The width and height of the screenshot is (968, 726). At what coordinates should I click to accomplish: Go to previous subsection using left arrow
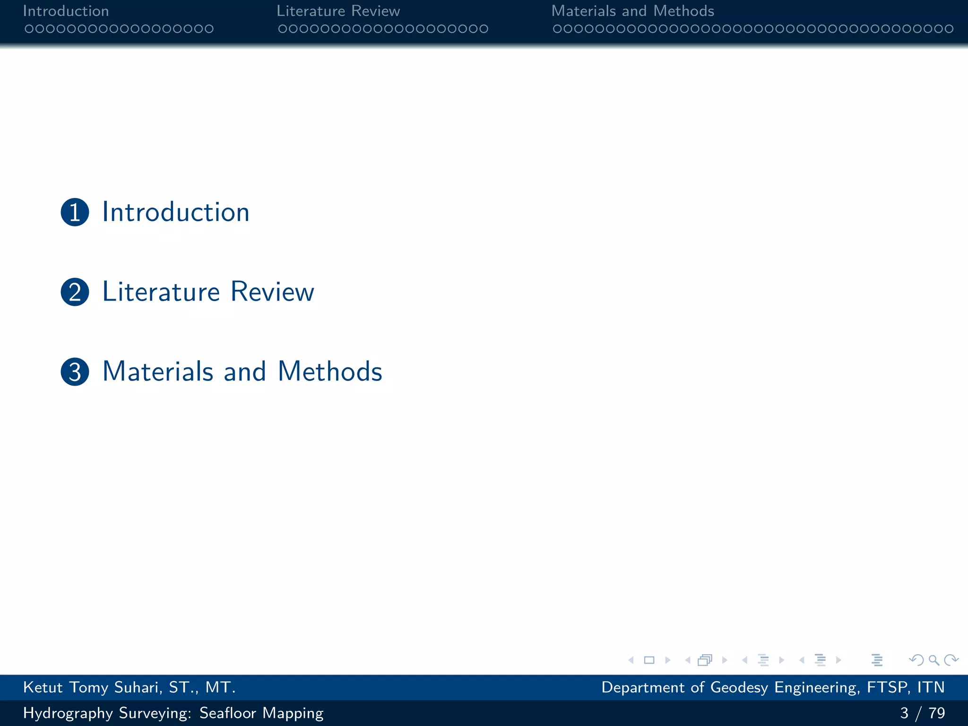pyautogui.click(x=745, y=660)
